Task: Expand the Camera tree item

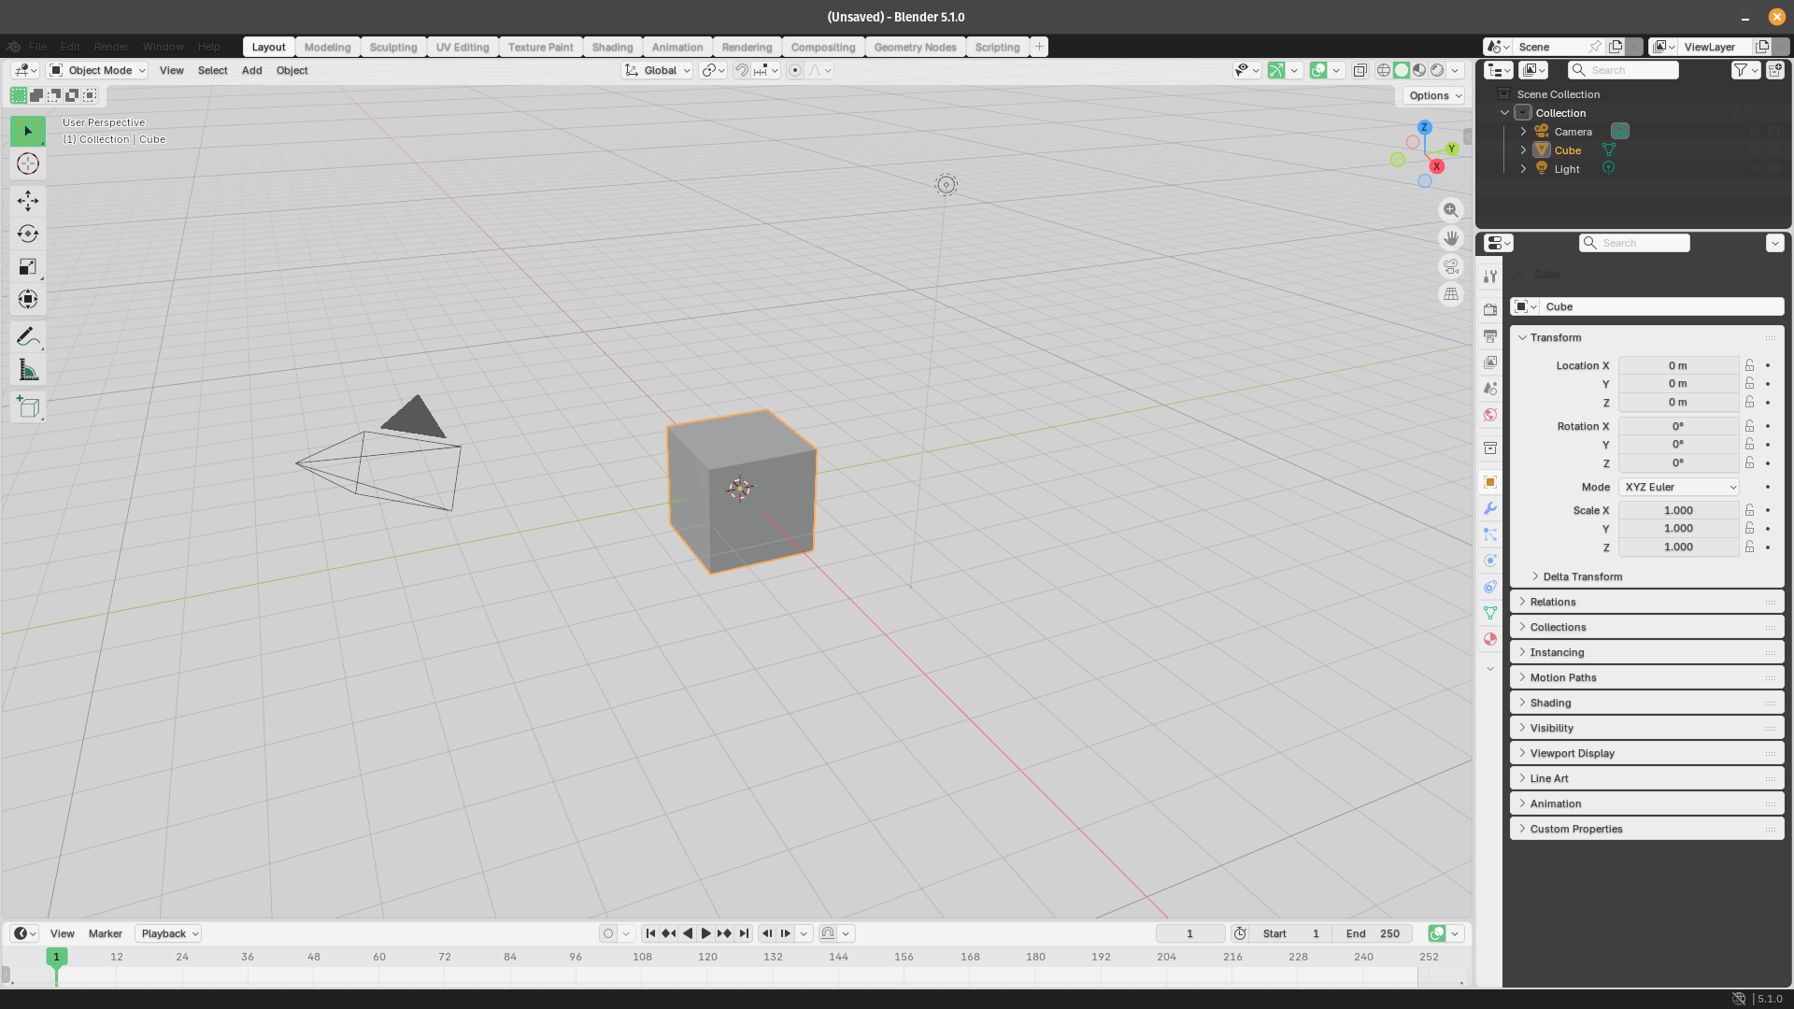Action: 1523,132
